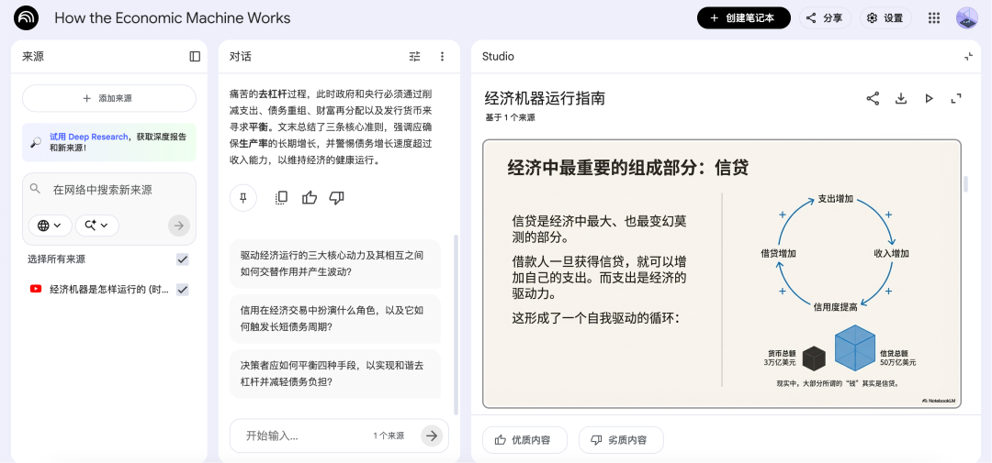Viewport: 992px width, 463px height.
Task: Click the 创建笔记本 button
Action: click(x=744, y=18)
